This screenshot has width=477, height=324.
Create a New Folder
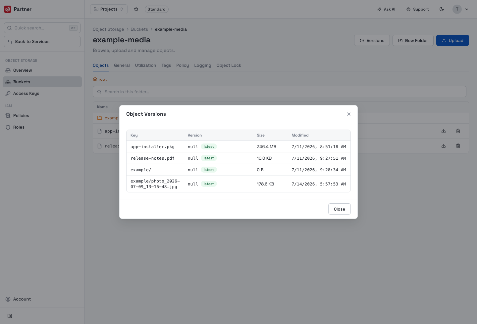(x=413, y=40)
